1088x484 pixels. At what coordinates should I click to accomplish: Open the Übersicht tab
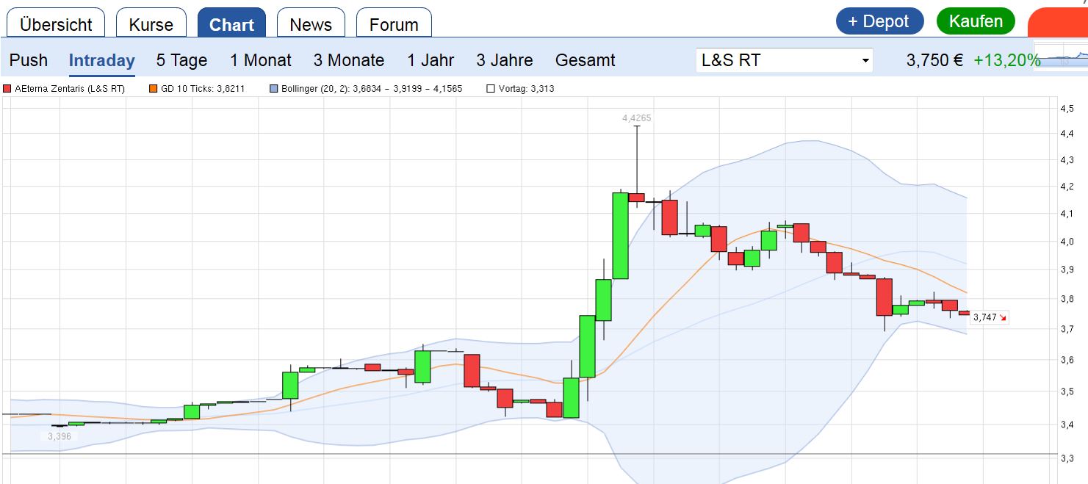tap(56, 24)
